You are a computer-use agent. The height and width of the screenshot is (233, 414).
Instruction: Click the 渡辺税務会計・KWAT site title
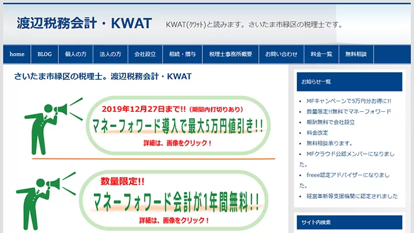[x=85, y=24]
